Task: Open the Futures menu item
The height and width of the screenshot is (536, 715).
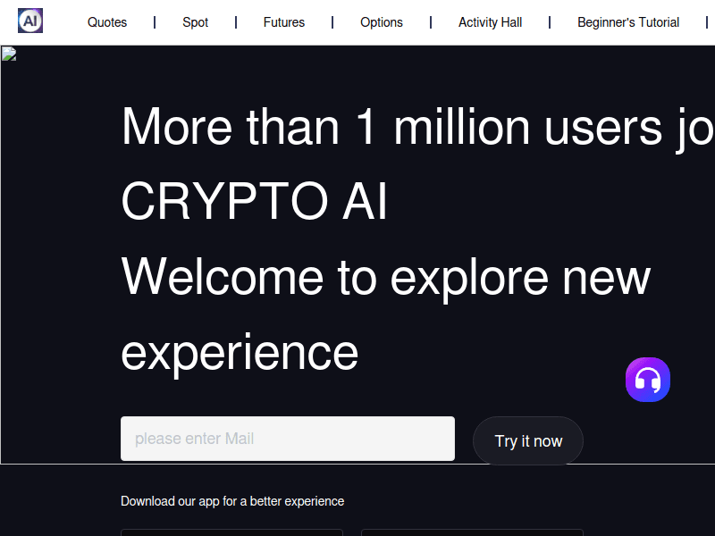Action: 283,22
